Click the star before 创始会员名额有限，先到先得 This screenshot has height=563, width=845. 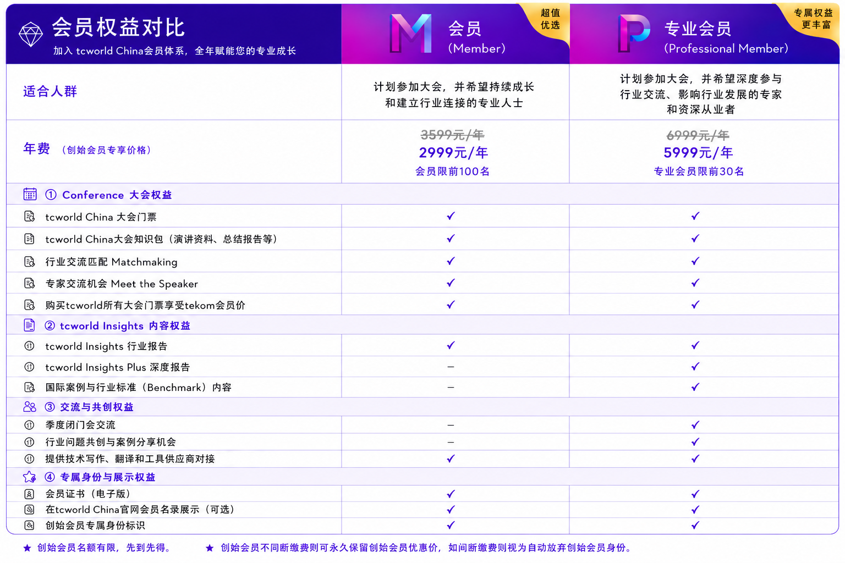[27, 548]
